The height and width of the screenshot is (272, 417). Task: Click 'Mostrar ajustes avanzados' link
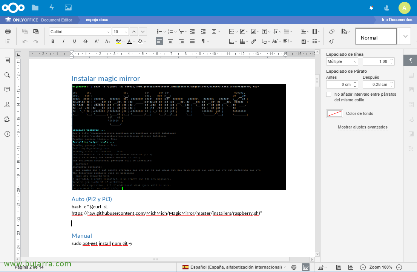click(x=362, y=127)
